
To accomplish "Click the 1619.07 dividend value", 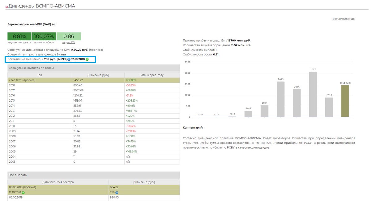I will (x=78, y=100).
